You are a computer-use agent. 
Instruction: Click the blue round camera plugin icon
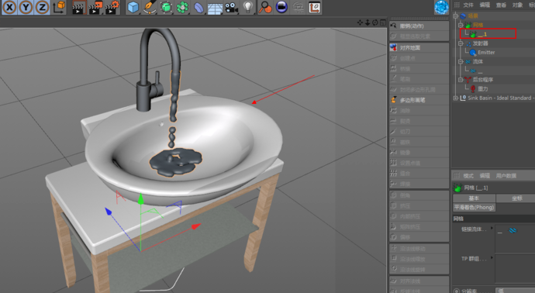(x=281, y=7)
